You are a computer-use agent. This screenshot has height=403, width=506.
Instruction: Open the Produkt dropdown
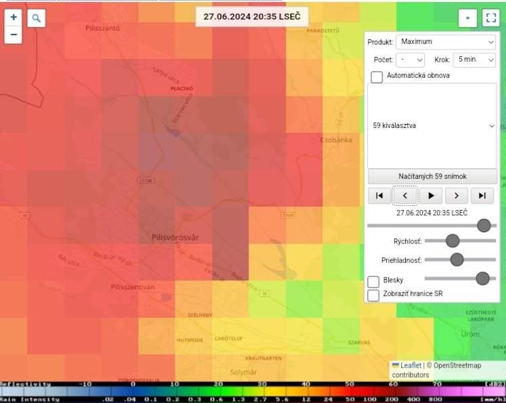pyautogui.click(x=446, y=42)
